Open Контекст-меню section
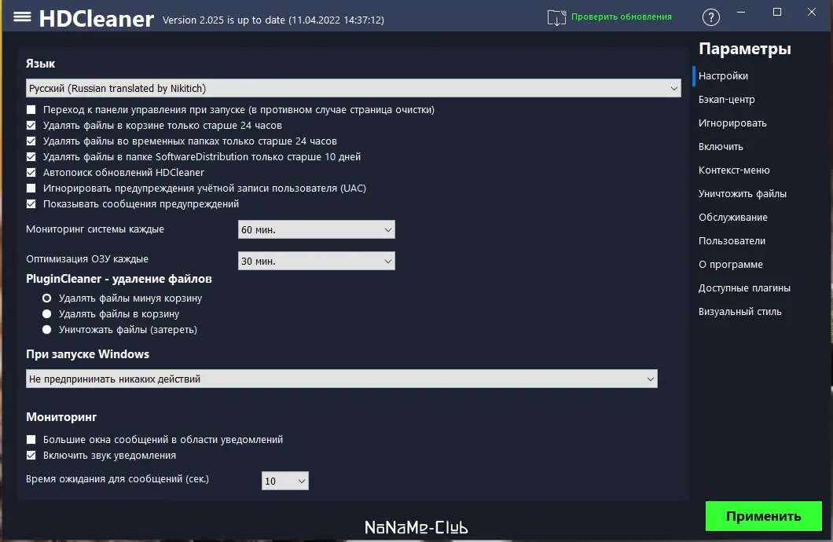Viewport: 833px width, 542px height. click(x=734, y=170)
